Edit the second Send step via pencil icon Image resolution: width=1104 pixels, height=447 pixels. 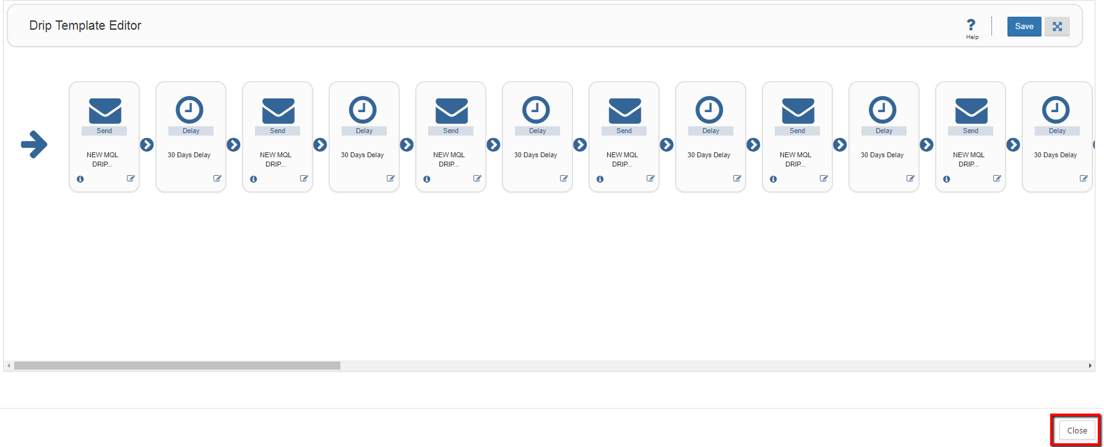pyautogui.click(x=304, y=178)
